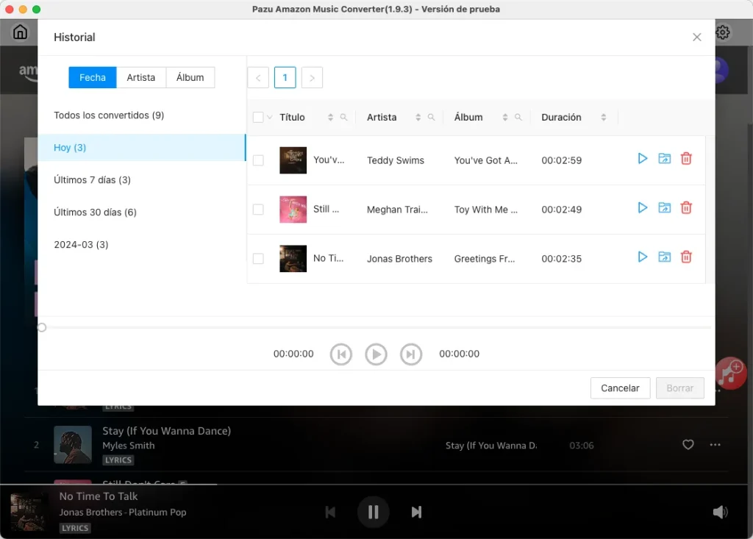This screenshot has height=539, width=753.
Task: Delete the Jonas Brothers track from history
Action: pos(686,257)
